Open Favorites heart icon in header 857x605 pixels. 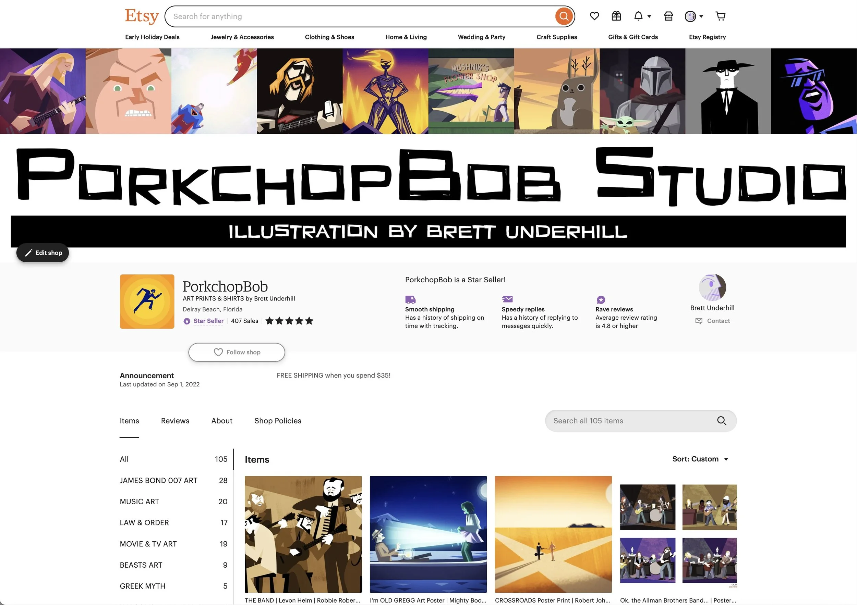(594, 16)
